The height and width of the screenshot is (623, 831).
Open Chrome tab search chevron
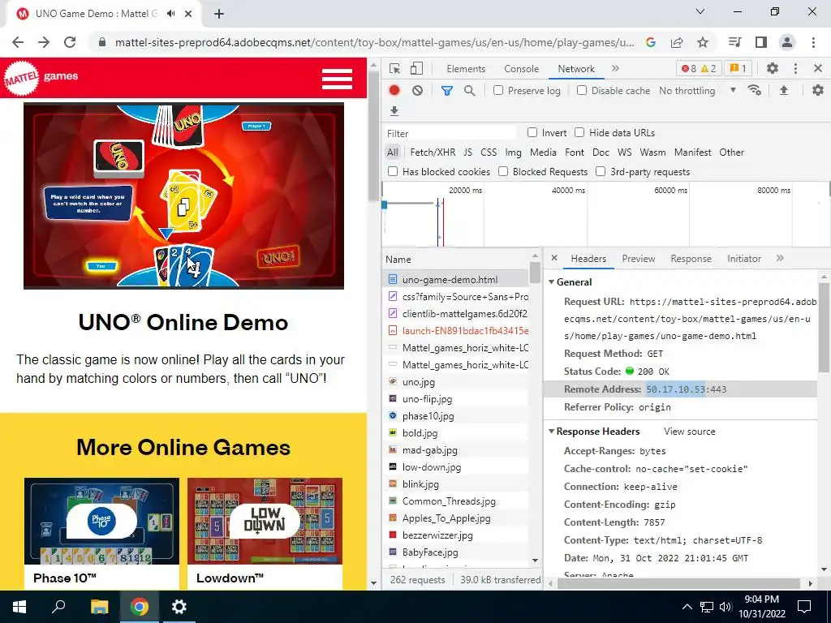click(700, 11)
